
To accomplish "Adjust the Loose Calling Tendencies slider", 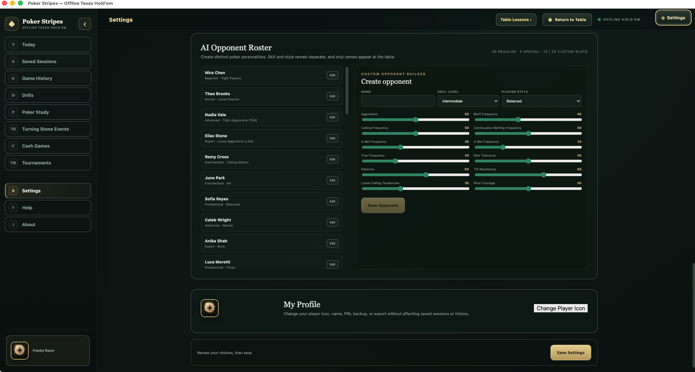I will tap(416, 189).
